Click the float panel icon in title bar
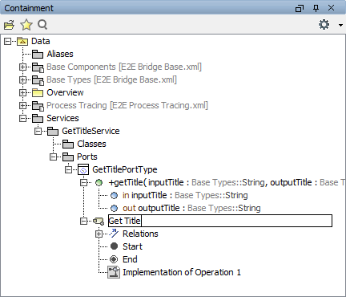 click(x=300, y=8)
